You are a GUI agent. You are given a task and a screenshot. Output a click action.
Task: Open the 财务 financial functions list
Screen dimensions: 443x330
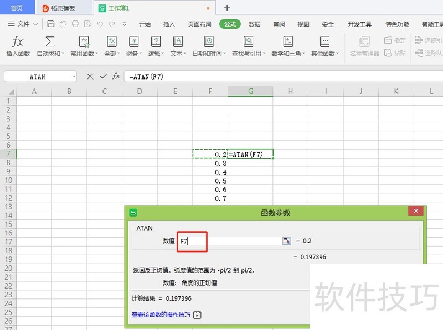(x=133, y=42)
